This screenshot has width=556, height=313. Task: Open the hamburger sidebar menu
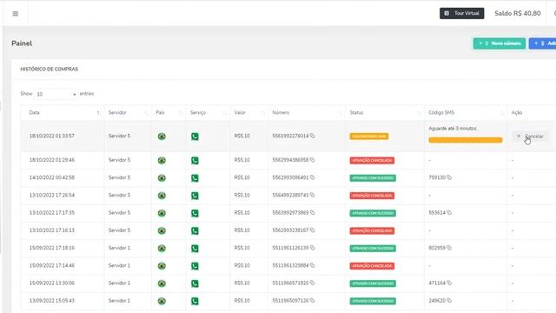tap(16, 14)
